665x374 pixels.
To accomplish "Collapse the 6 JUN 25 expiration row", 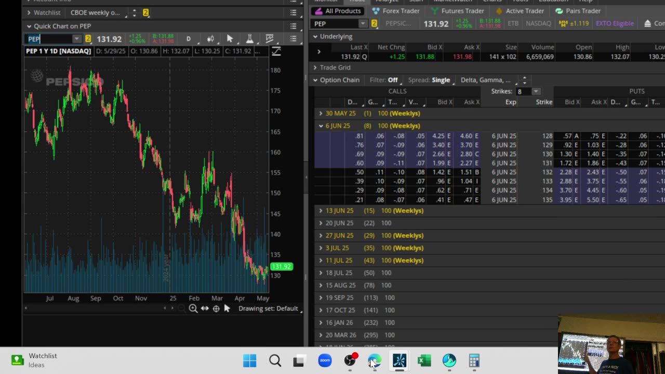I will point(321,126).
